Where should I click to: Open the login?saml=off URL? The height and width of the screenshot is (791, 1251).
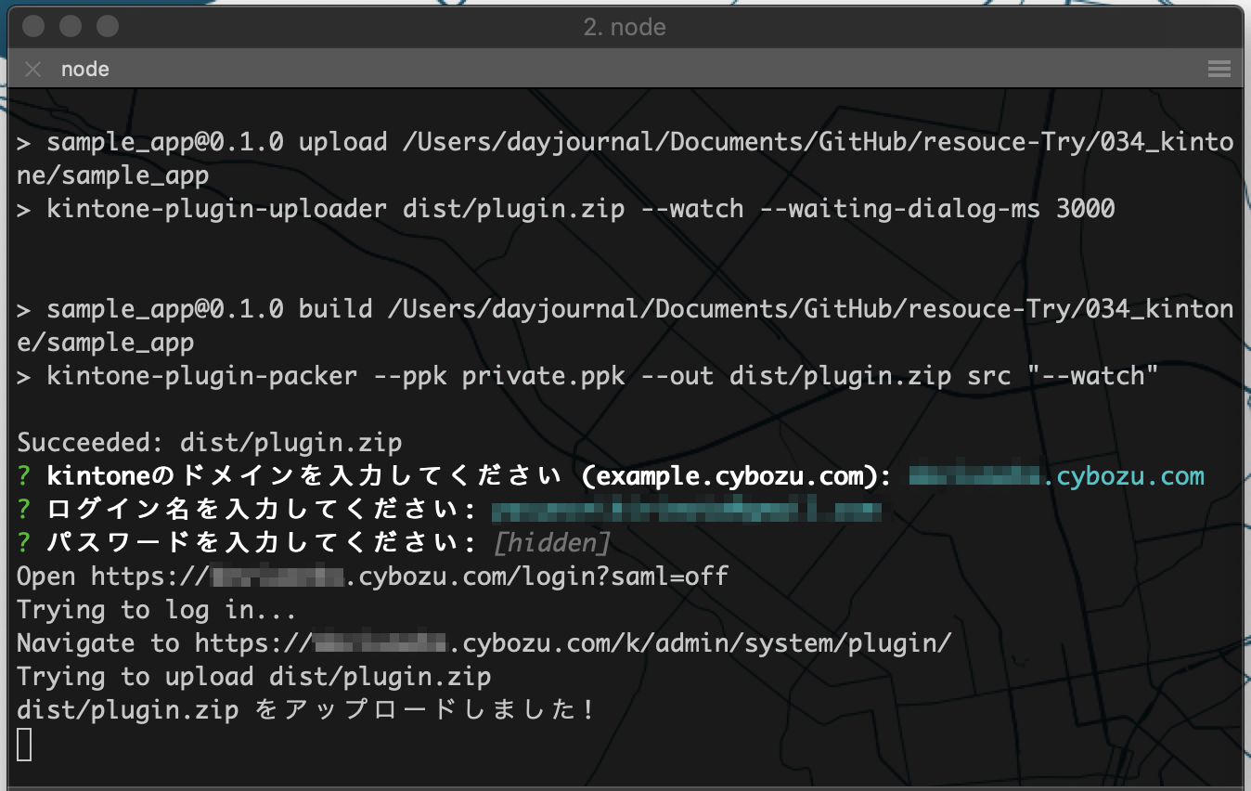click(409, 577)
